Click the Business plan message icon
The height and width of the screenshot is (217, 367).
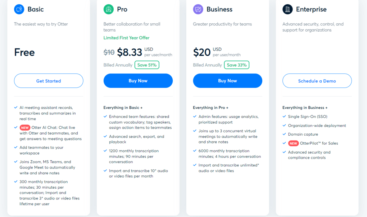(198, 9)
